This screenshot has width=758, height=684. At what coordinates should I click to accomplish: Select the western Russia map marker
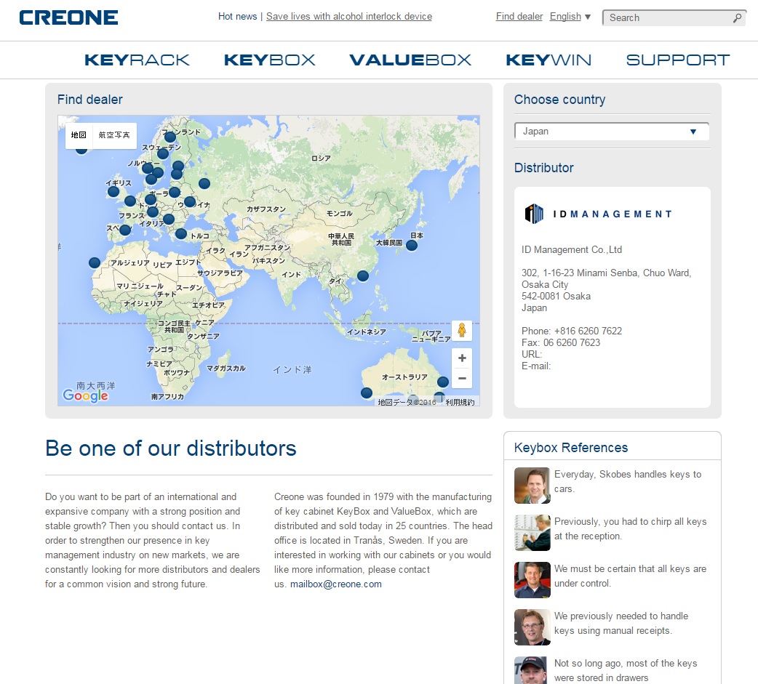click(204, 184)
